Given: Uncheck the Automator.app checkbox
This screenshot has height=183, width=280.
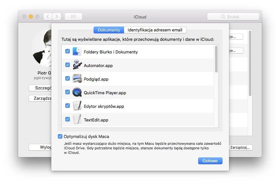Looking at the screenshot, I should pos(68,65).
